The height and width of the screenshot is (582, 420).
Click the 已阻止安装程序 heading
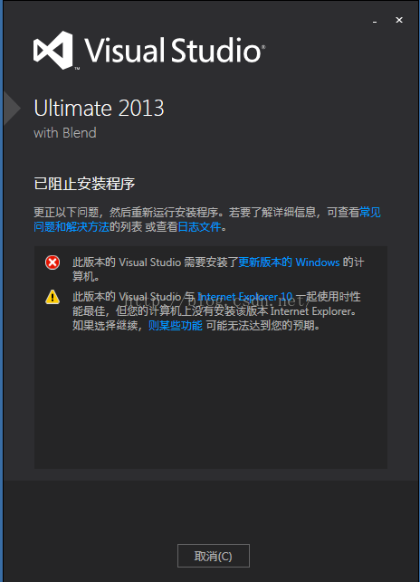click(x=84, y=184)
